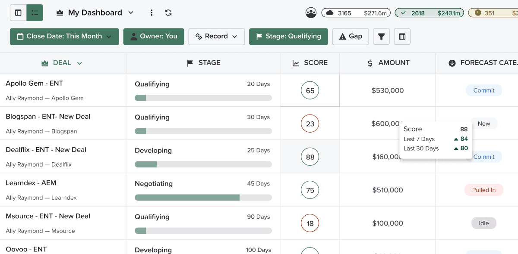Toggle the Stage: Qualifying filter
This screenshot has width=518, height=254.
click(288, 37)
